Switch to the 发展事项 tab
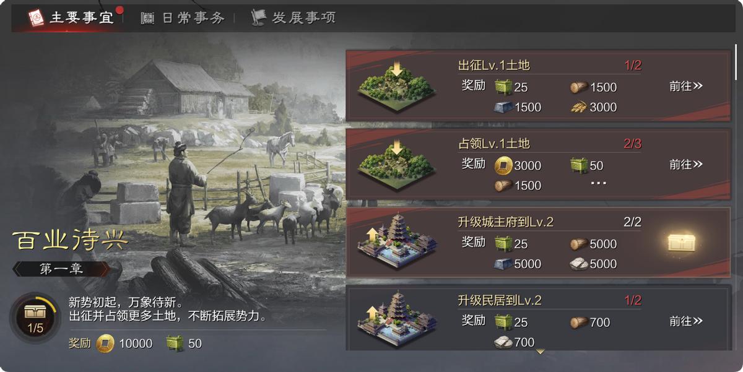Screen dimensions: 743x372 click(293, 17)
